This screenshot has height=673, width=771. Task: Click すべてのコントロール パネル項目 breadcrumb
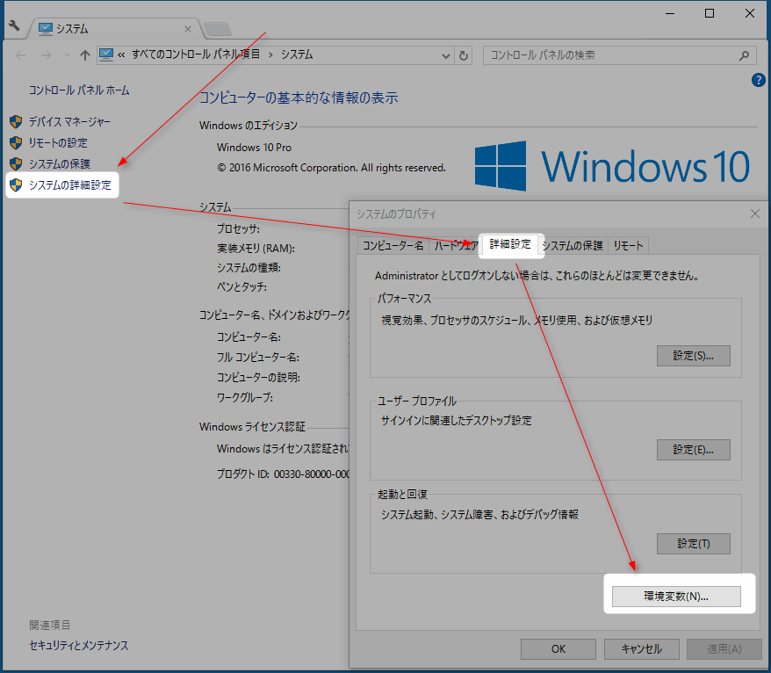pos(196,54)
